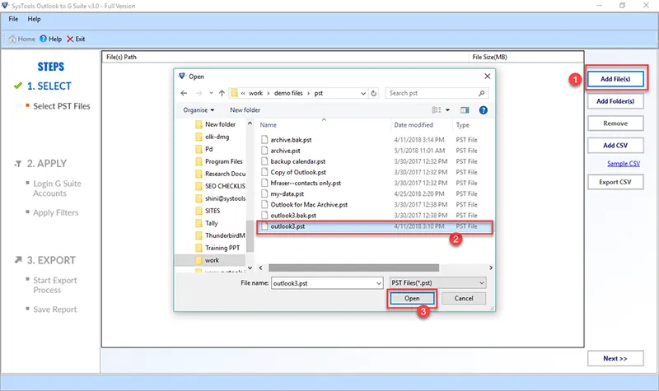
Task: Select the outlook3.pst file
Action: point(374,226)
